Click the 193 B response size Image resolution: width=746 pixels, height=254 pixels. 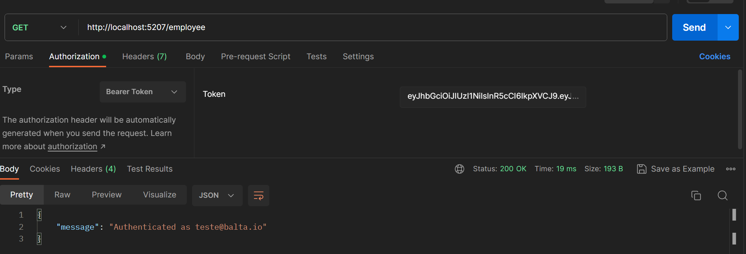[x=613, y=169]
